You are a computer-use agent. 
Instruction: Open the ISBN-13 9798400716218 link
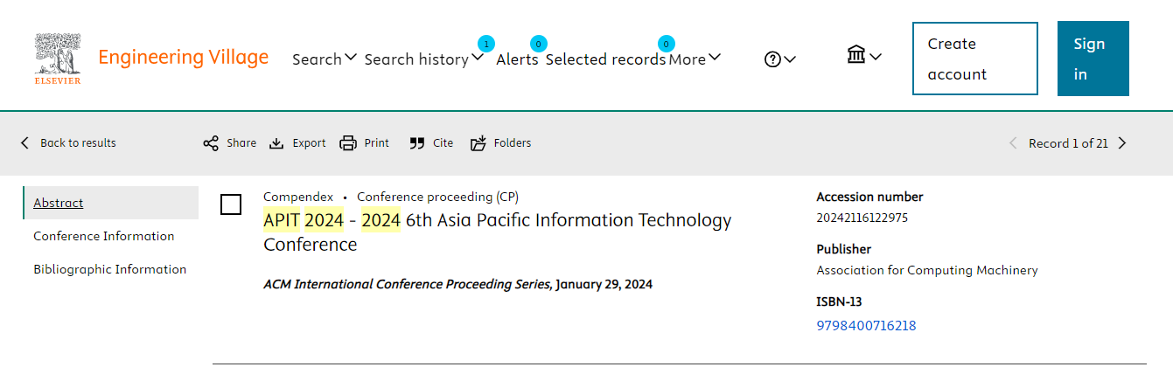pyautogui.click(x=866, y=326)
